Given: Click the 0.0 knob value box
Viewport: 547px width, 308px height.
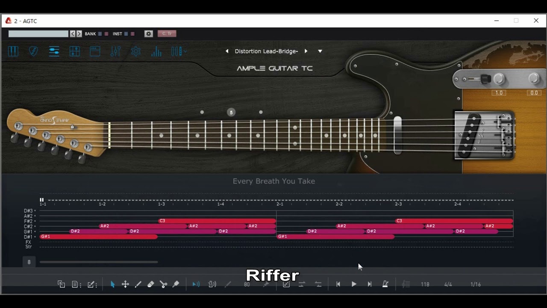Looking at the screenshot, I should [x=534, y=93].
